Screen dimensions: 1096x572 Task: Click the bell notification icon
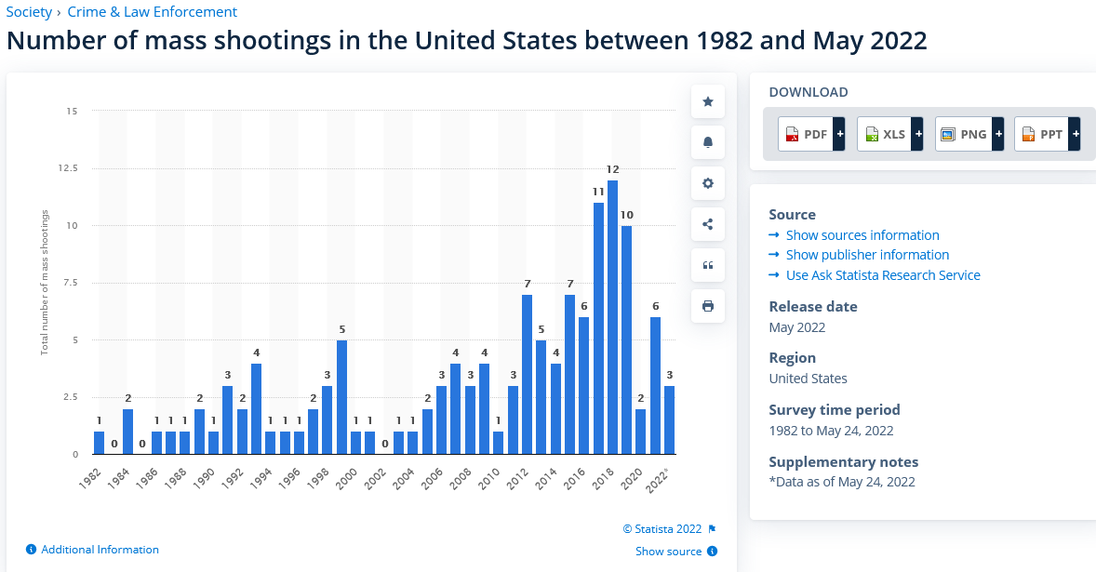click(707, 142)
